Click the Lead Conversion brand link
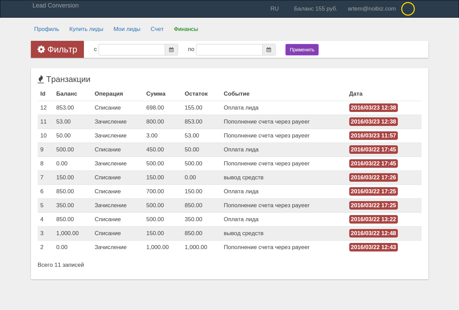459x310 pixels. click(x=55, y=5)
